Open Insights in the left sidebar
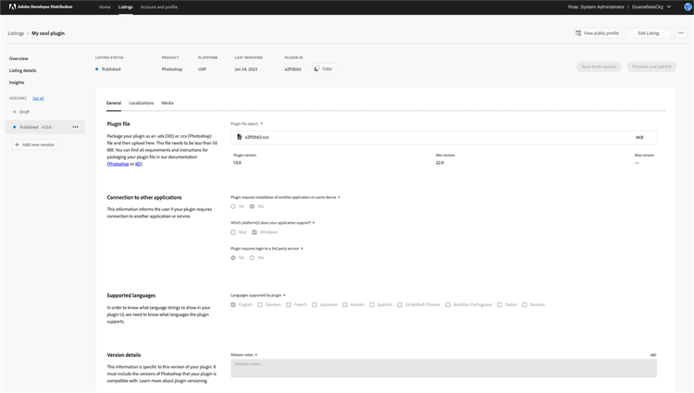Viewport: 694px width, 393px height. (x=17, y=82)
